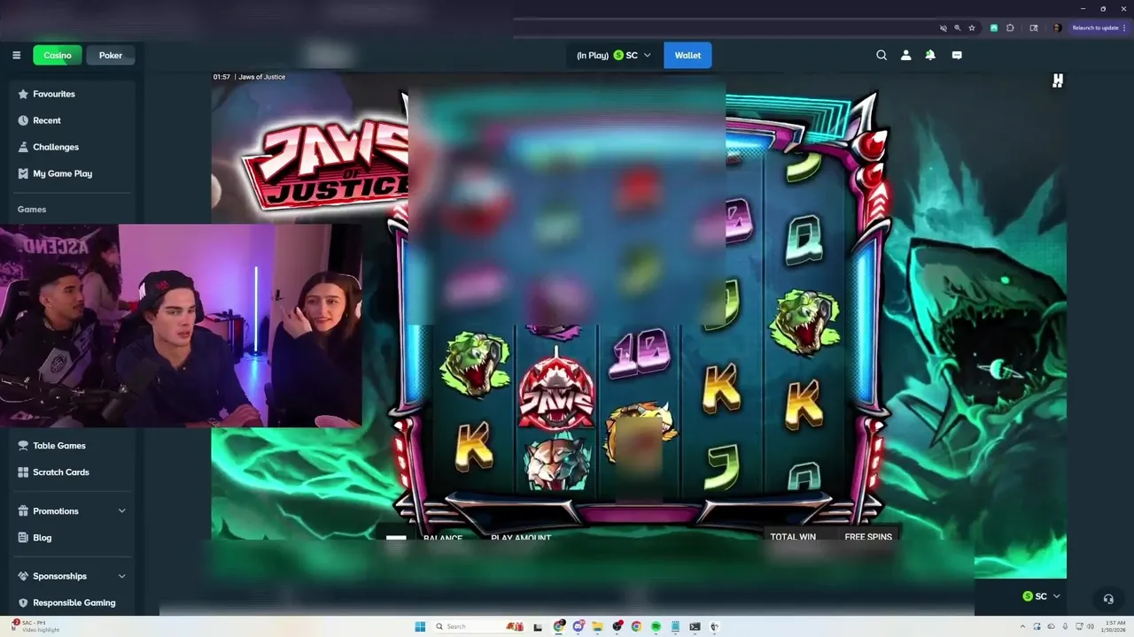Screen dimensions: 1134x637
Task: Open Spotify from the taskbar
Action: pyautogui.click(x=656, y=626)
